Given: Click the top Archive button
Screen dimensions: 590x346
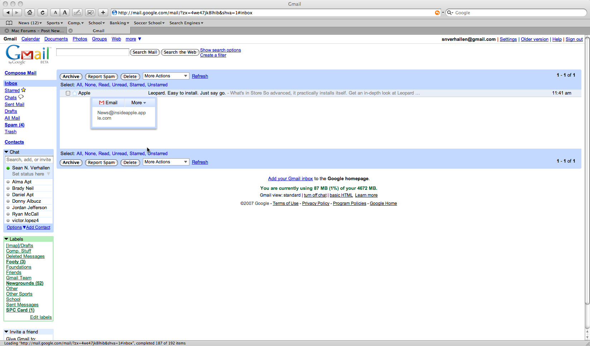Looking at the screenshot, I should [x=71, y=77].
